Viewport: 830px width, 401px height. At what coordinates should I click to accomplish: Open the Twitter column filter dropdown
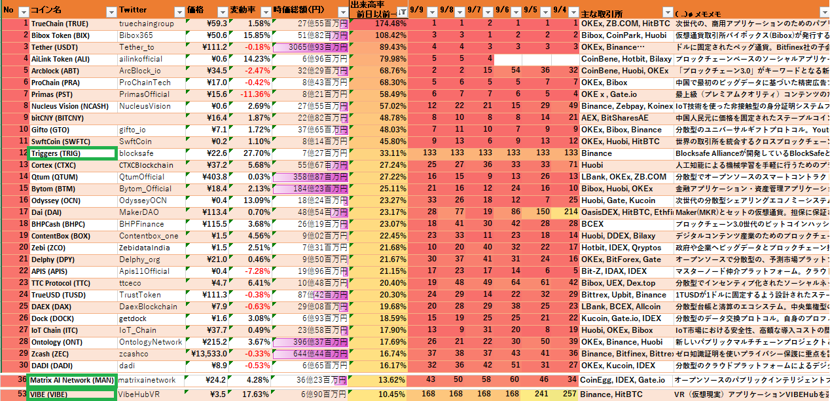(x=180, y=12)
